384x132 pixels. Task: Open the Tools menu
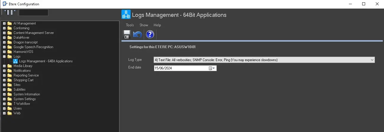(130, 25)
